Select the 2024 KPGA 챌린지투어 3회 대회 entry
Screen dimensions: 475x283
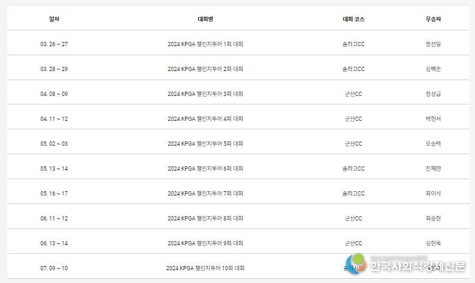206,94
